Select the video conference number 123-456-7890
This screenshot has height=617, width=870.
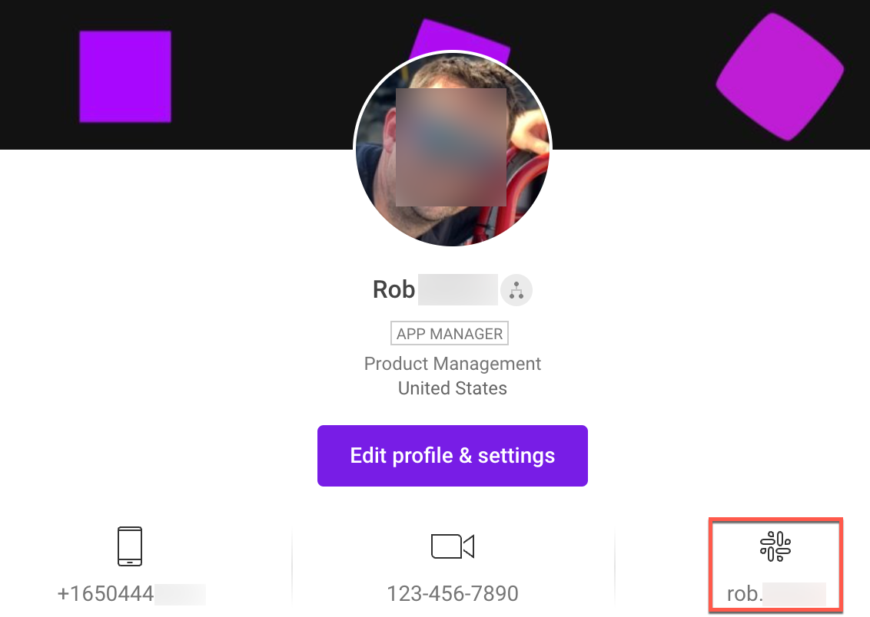pos(453,593)
